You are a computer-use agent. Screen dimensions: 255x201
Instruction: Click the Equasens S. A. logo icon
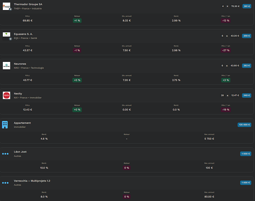6,35
